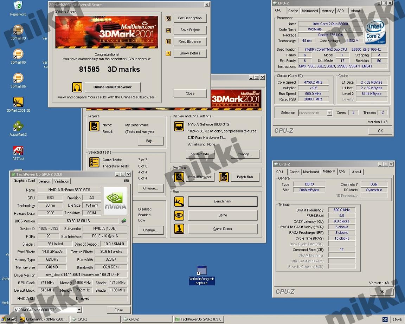405x324 pixels.
Task: Click the Selected Tests Change button
Action: coord(150,188)
